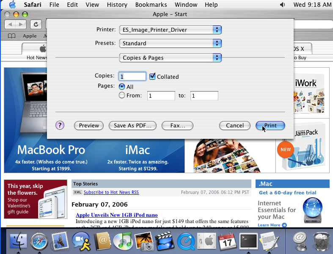The height and width of the screenshot is (254, 333).
Task: Open the Help menu
Action: (x=211, y=5)
